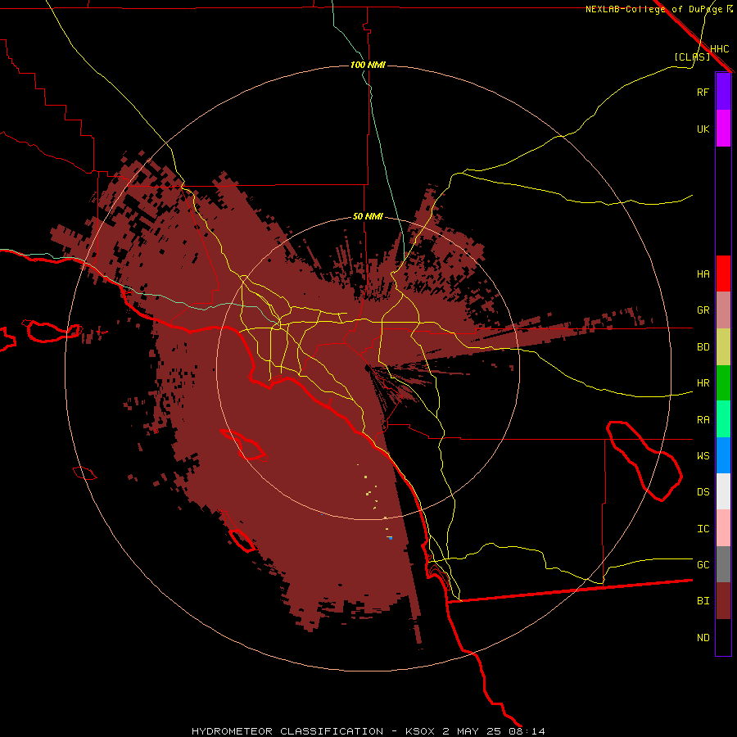Click the BD legend label
Image resolution: width=737 pixels, height=737 pixels.
[x=703, y=347]
